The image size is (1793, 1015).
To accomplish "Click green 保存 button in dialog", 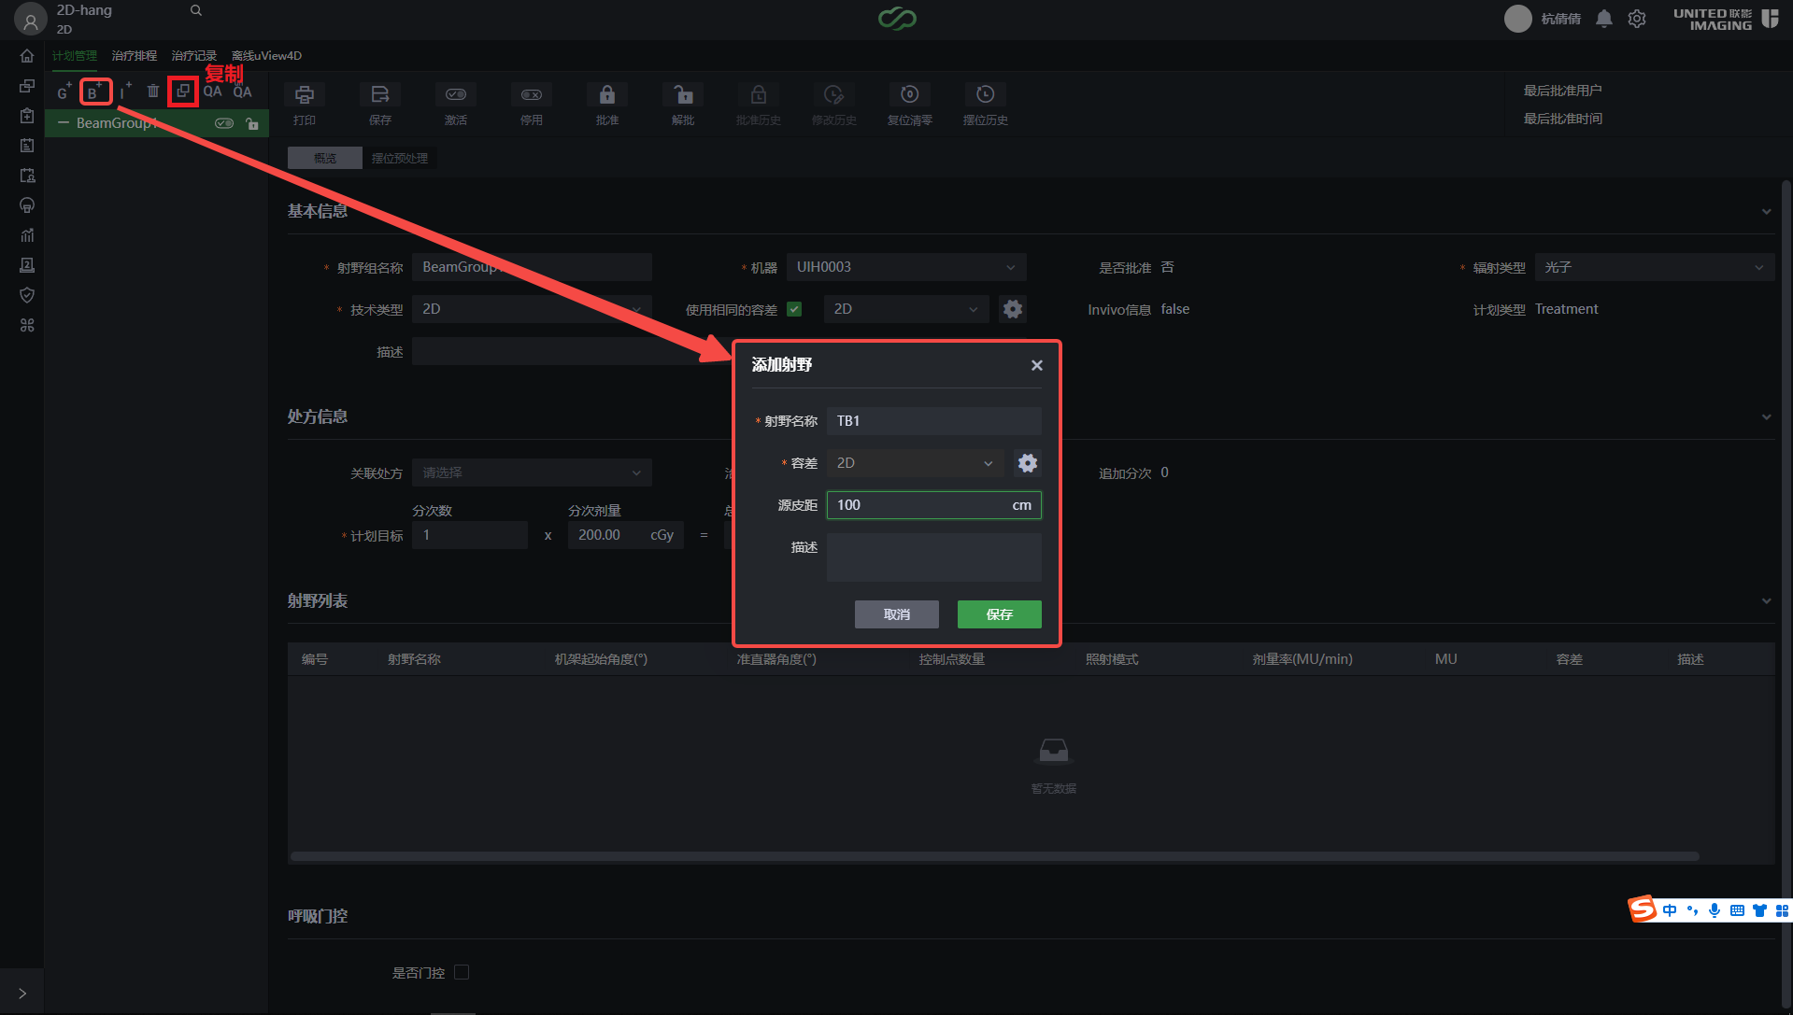I will [x=1000, y=614].
